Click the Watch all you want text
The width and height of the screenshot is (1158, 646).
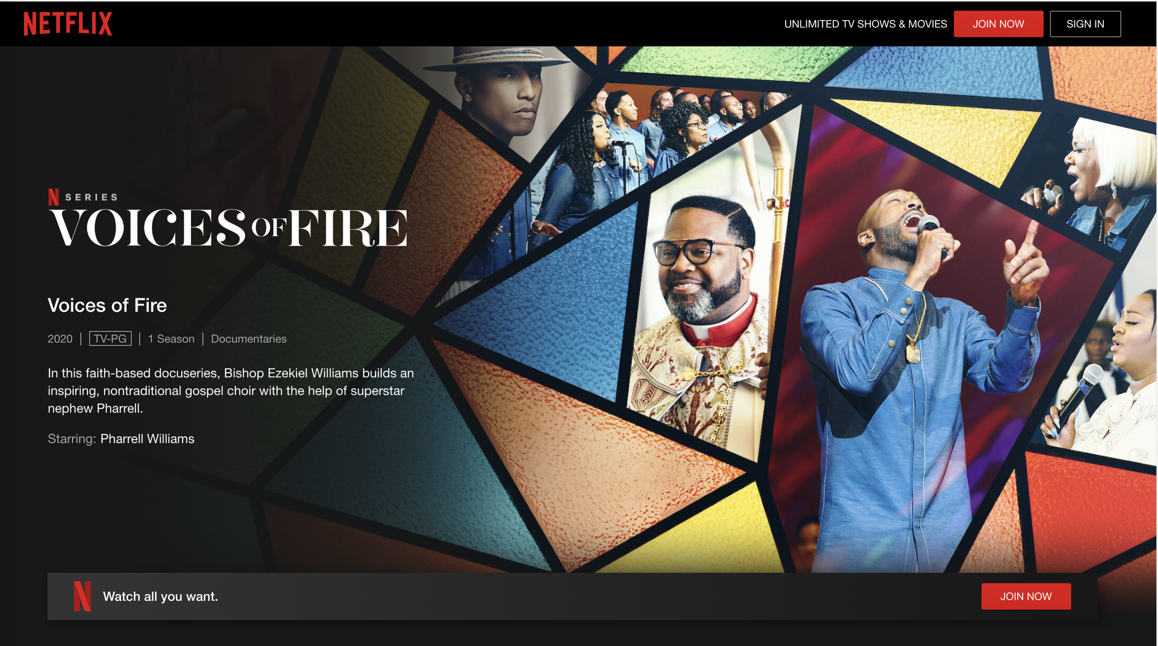click(160, 596)
